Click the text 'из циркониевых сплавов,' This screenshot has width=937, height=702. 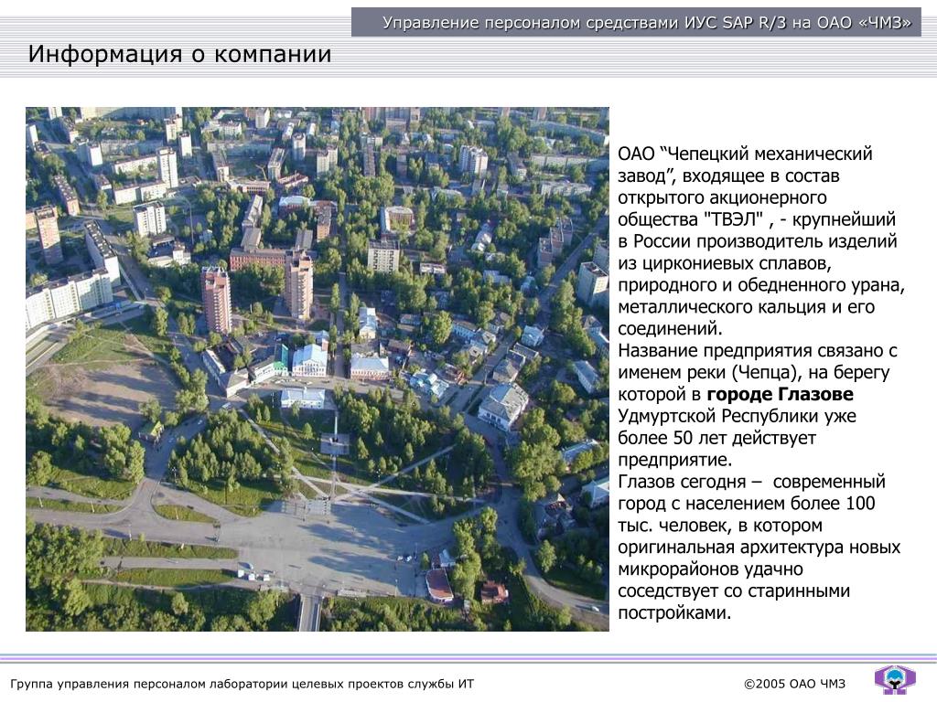(725, 263)
